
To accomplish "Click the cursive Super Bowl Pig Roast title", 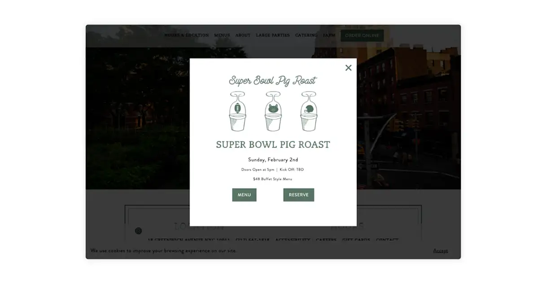I will 272,81.
